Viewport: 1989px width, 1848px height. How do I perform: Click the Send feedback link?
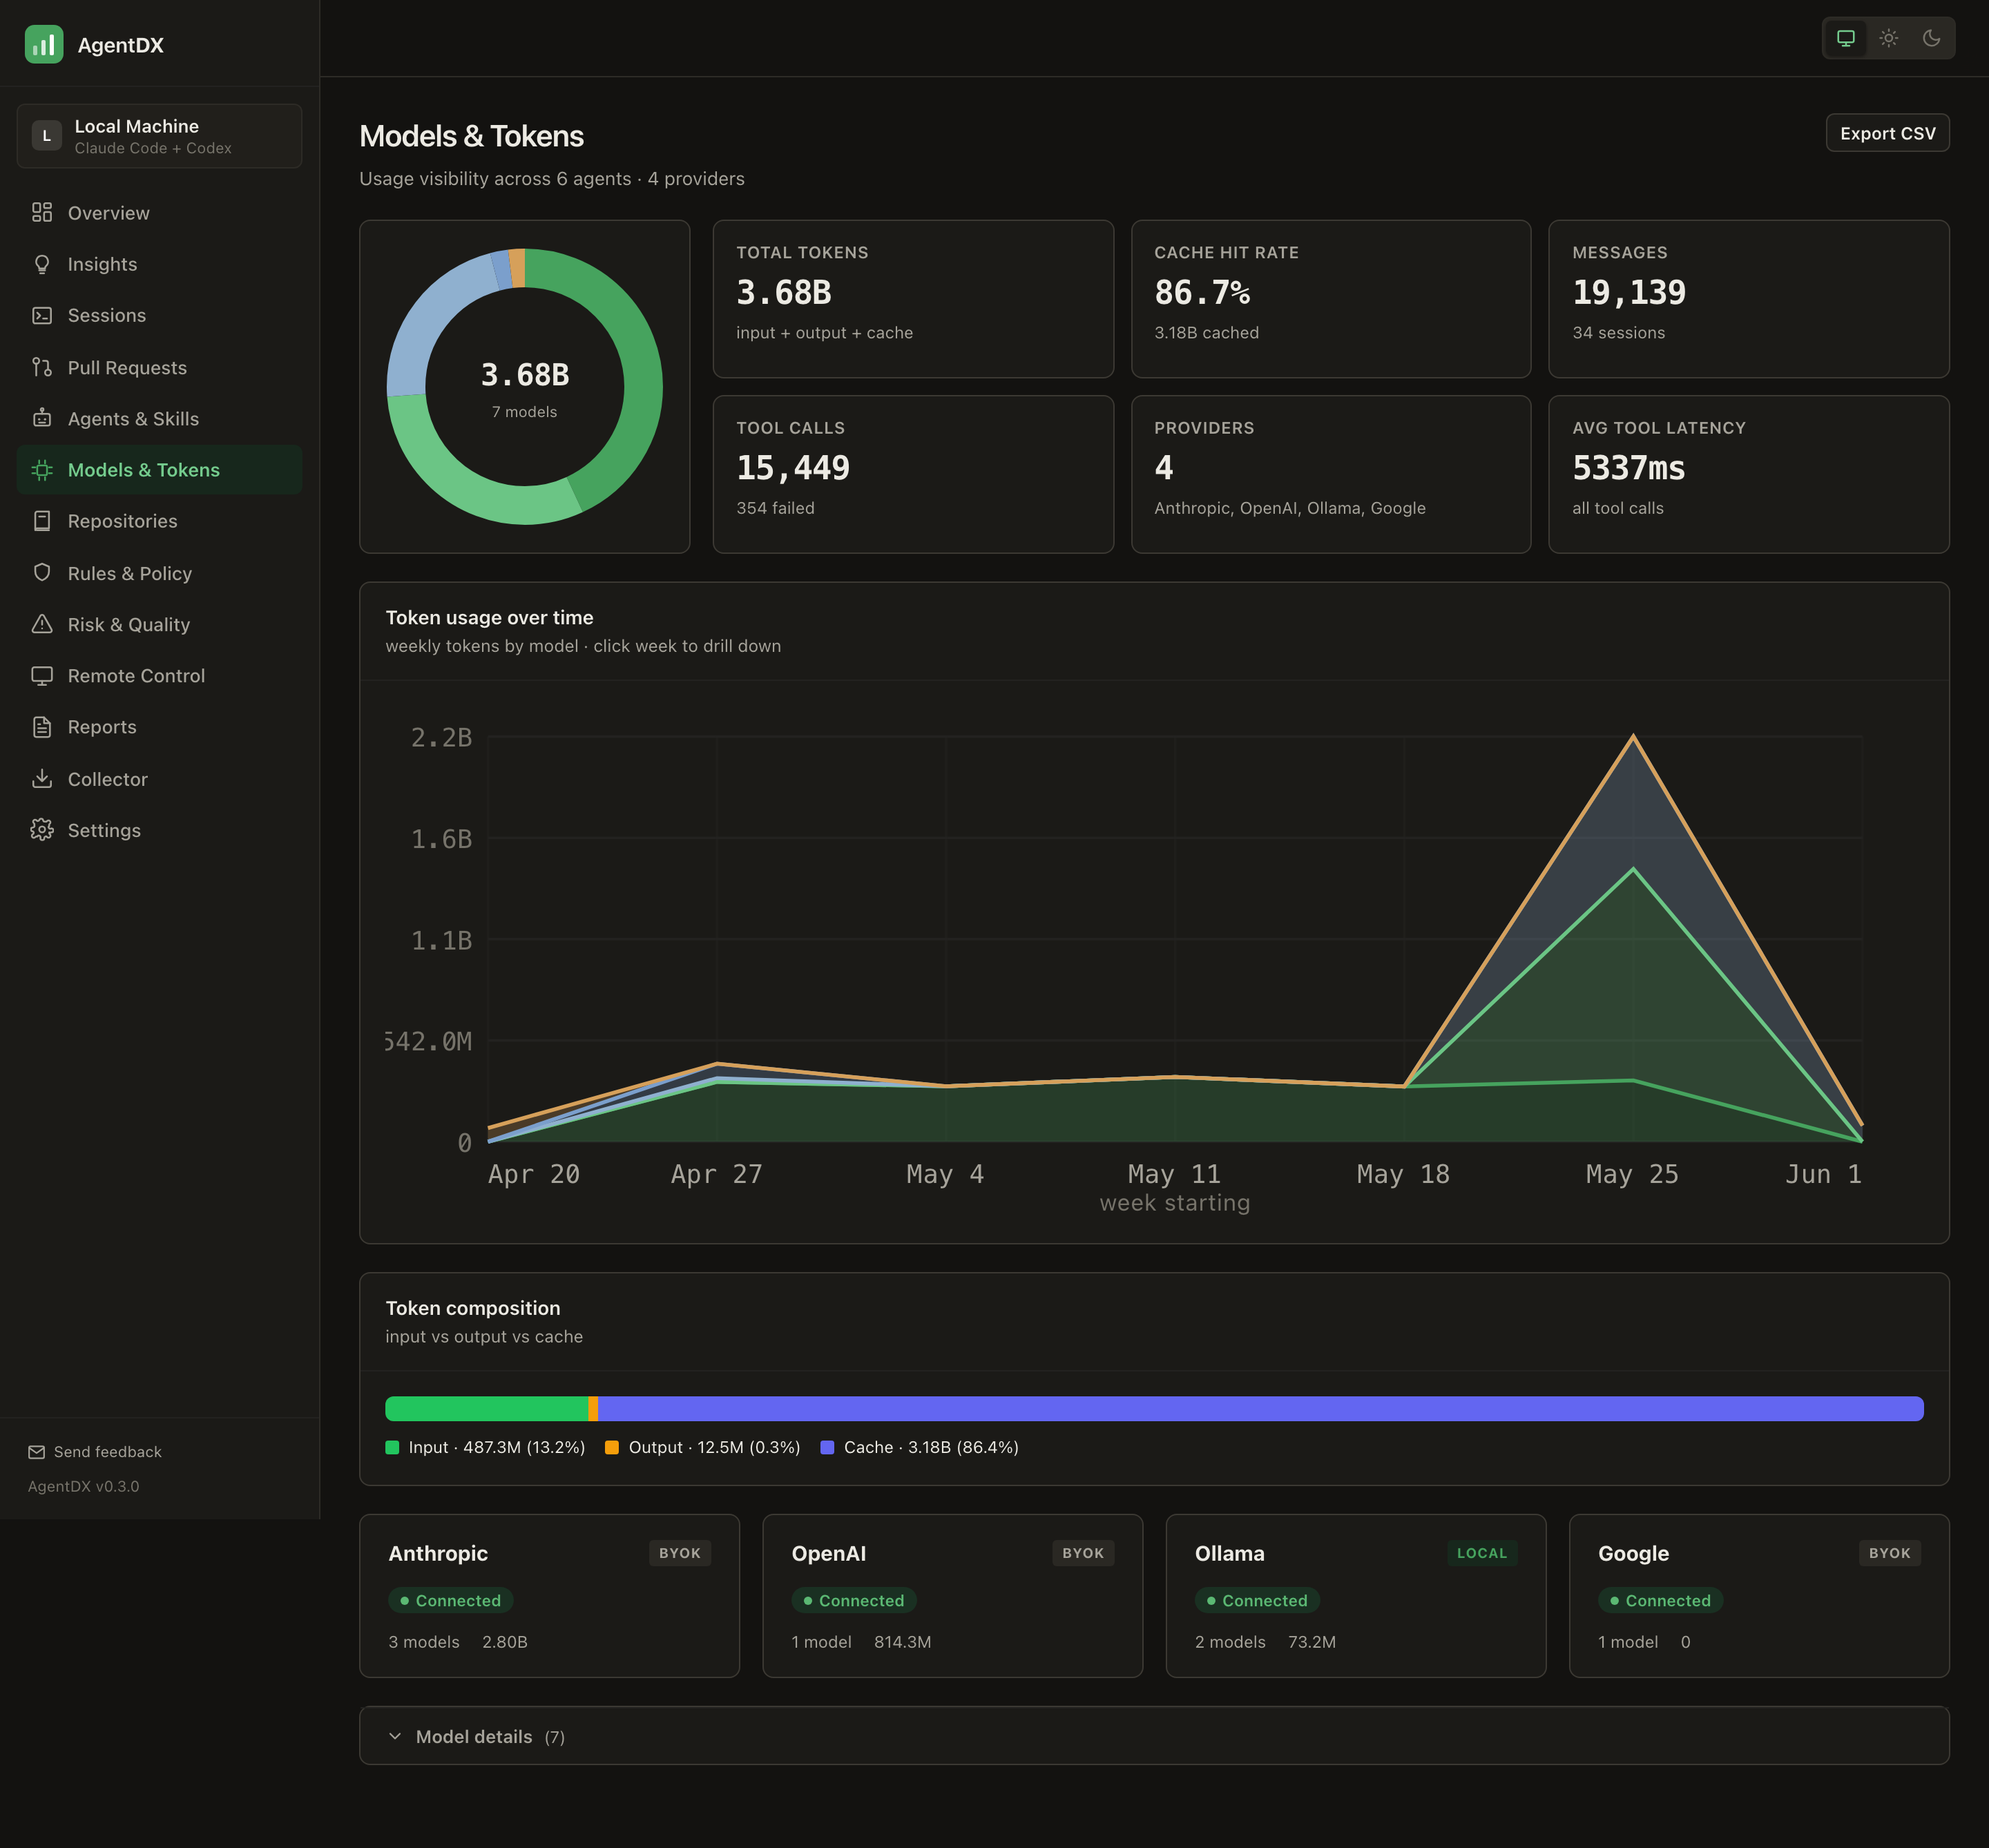(95, 1452)
